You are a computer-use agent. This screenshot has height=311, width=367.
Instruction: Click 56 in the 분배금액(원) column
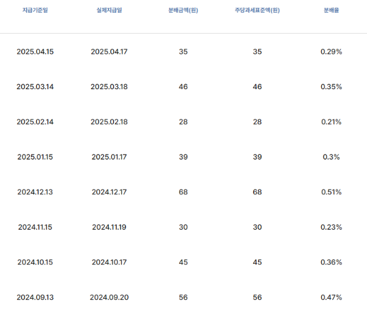point(183,297)
